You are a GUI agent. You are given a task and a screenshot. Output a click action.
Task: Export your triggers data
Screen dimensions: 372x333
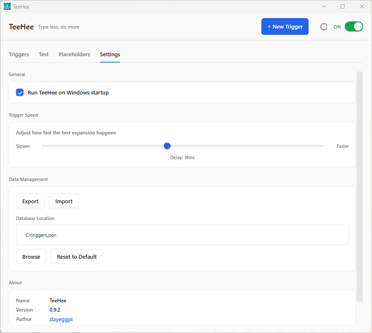pos(30,201)
